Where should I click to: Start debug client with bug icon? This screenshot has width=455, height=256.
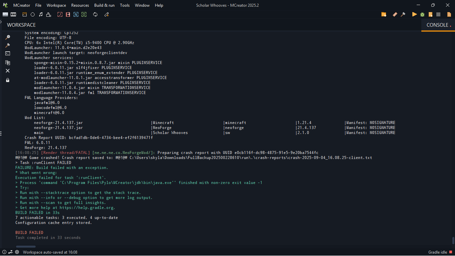422,15
